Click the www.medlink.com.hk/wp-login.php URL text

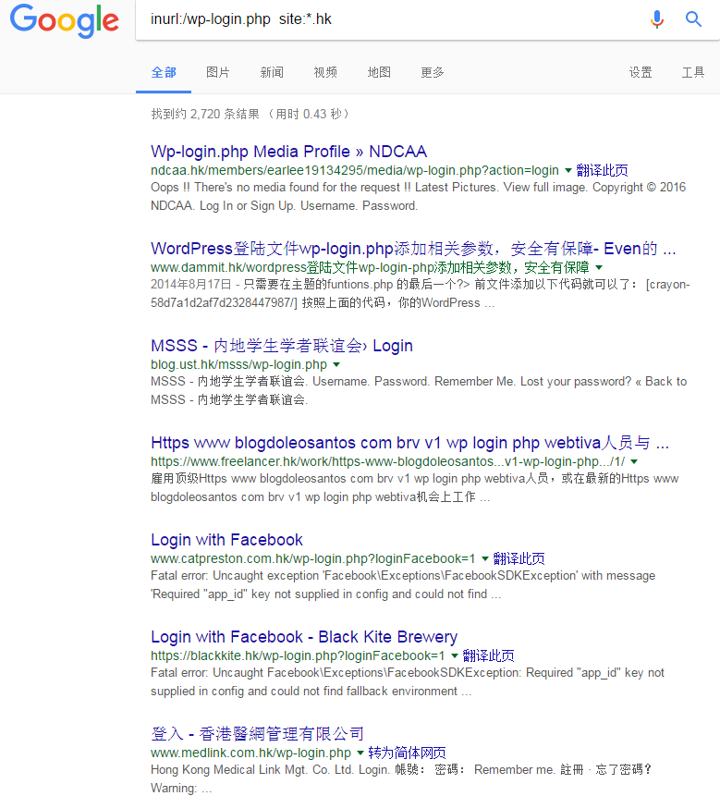click(x=250, y=753)
